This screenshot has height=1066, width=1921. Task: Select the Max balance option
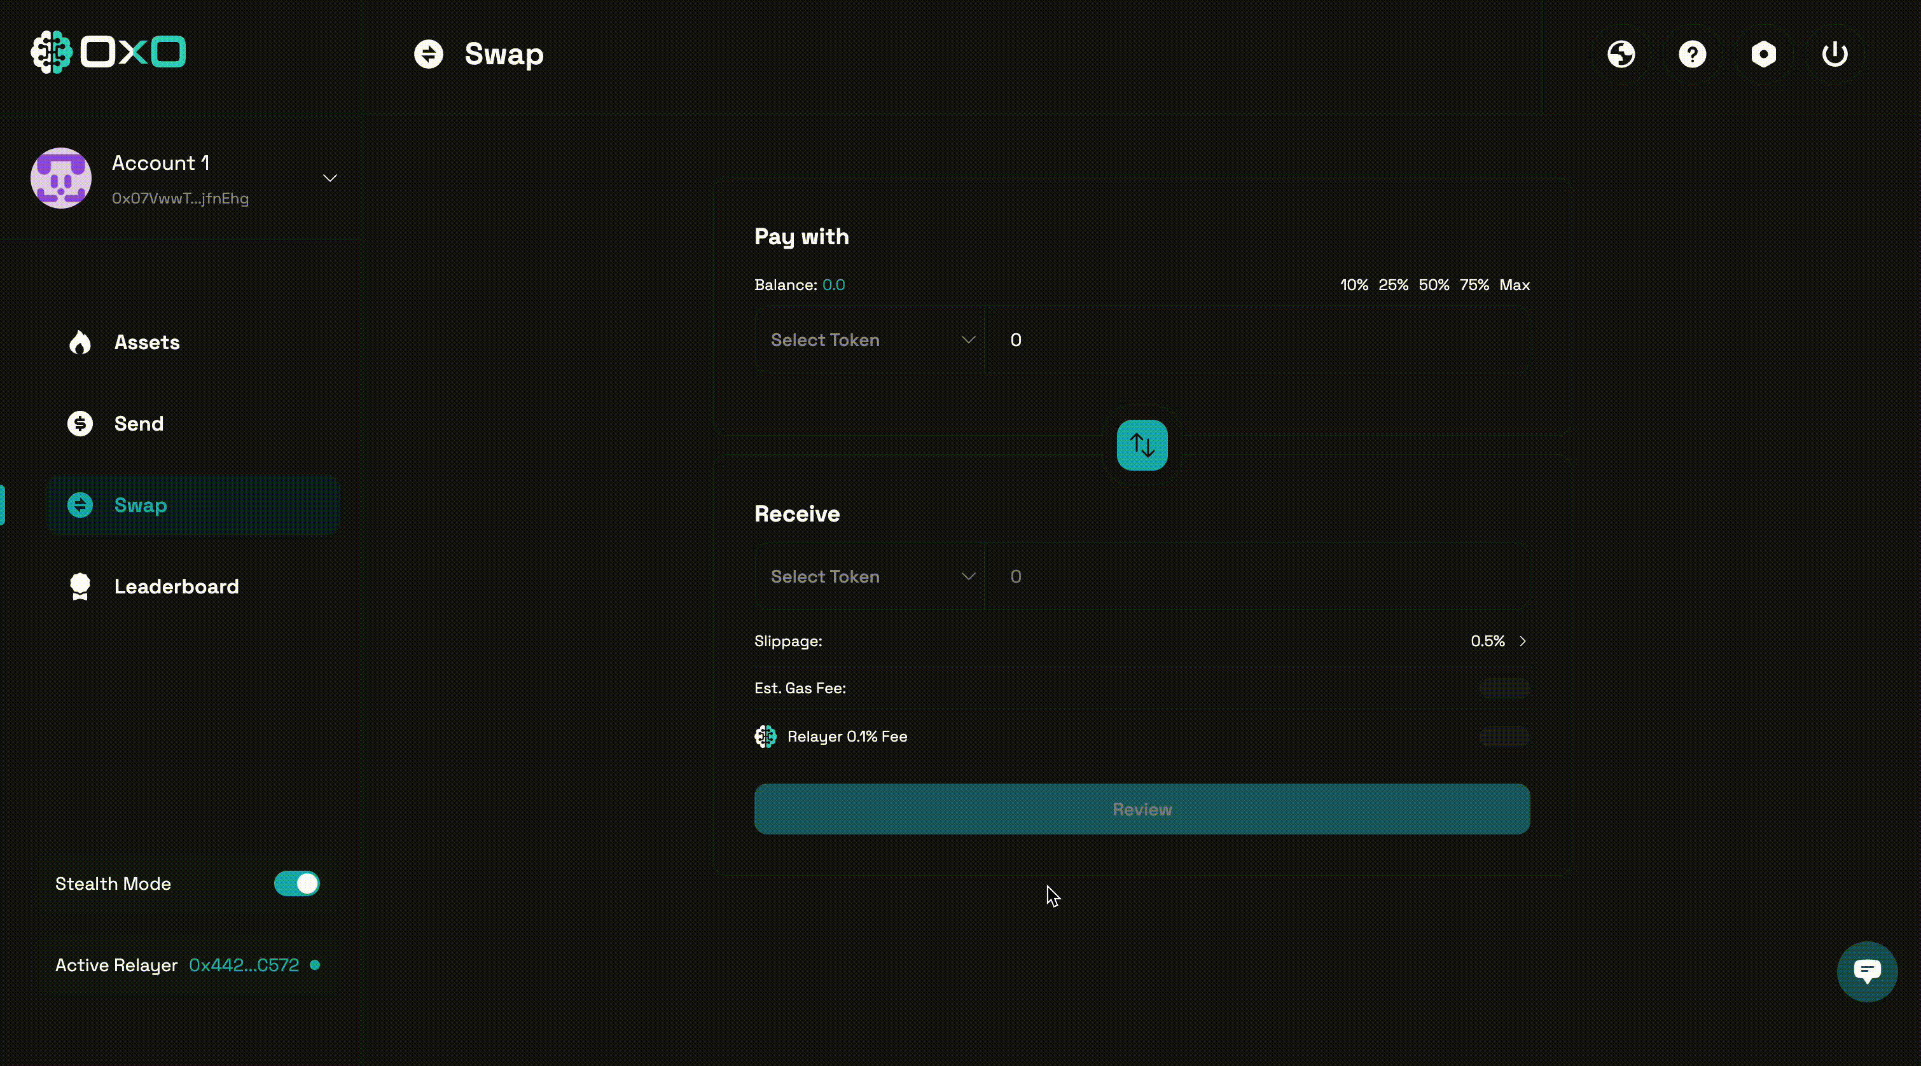click(x=1514, y=284)
